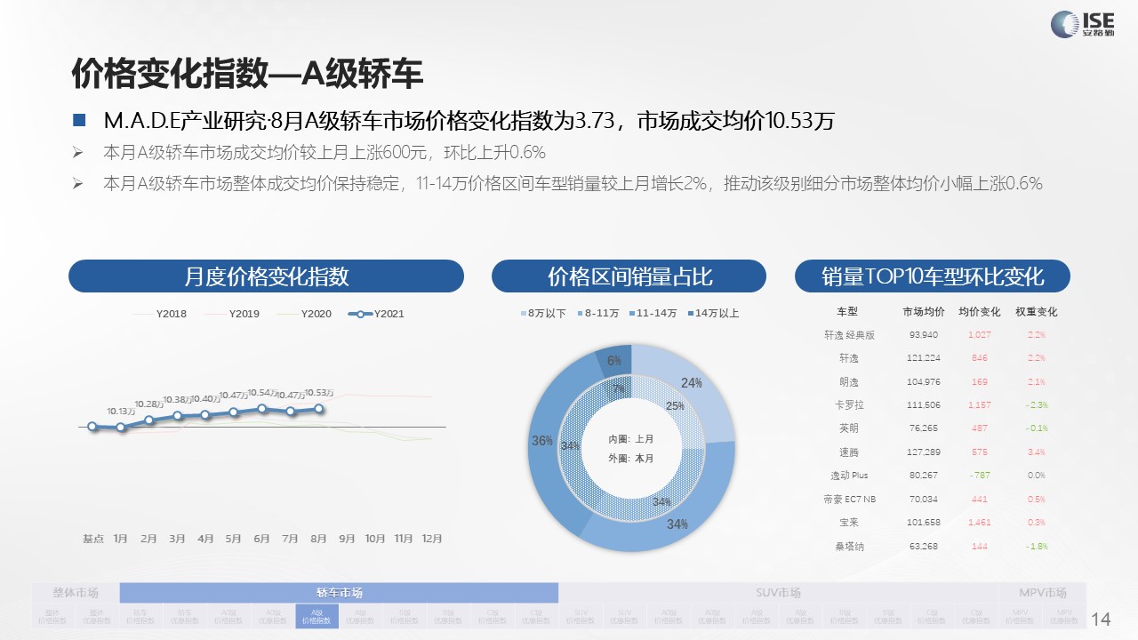Click the ISE logo in the corner
This screenshot has width=1138, height=640.
click(x=1078, y=22)
